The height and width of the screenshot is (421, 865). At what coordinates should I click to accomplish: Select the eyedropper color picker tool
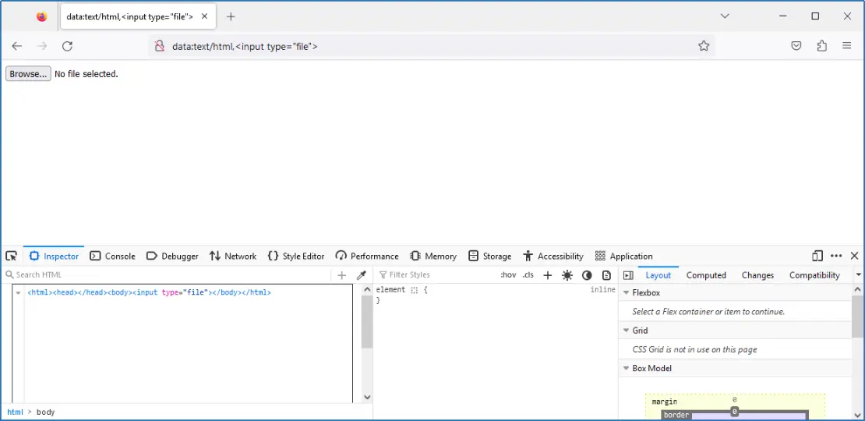(362, 274)
